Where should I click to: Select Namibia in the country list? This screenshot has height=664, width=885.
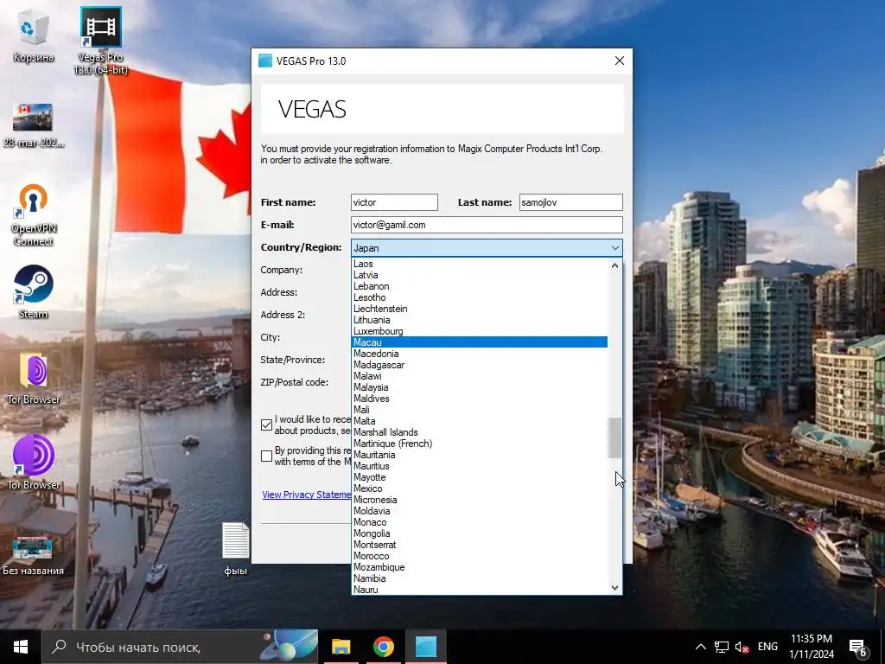pos(479,578)
